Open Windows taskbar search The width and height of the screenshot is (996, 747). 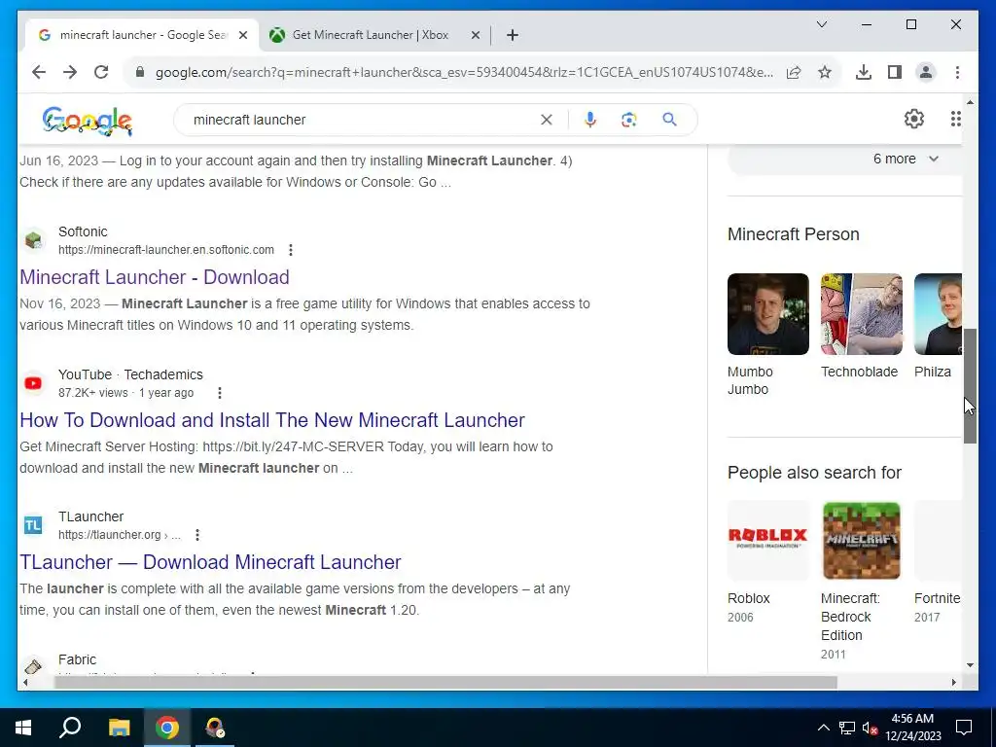pyautogui.click(x=70, y=728)
